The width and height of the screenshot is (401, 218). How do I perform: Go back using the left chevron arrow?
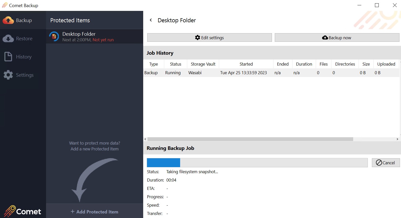click(151, 20)
